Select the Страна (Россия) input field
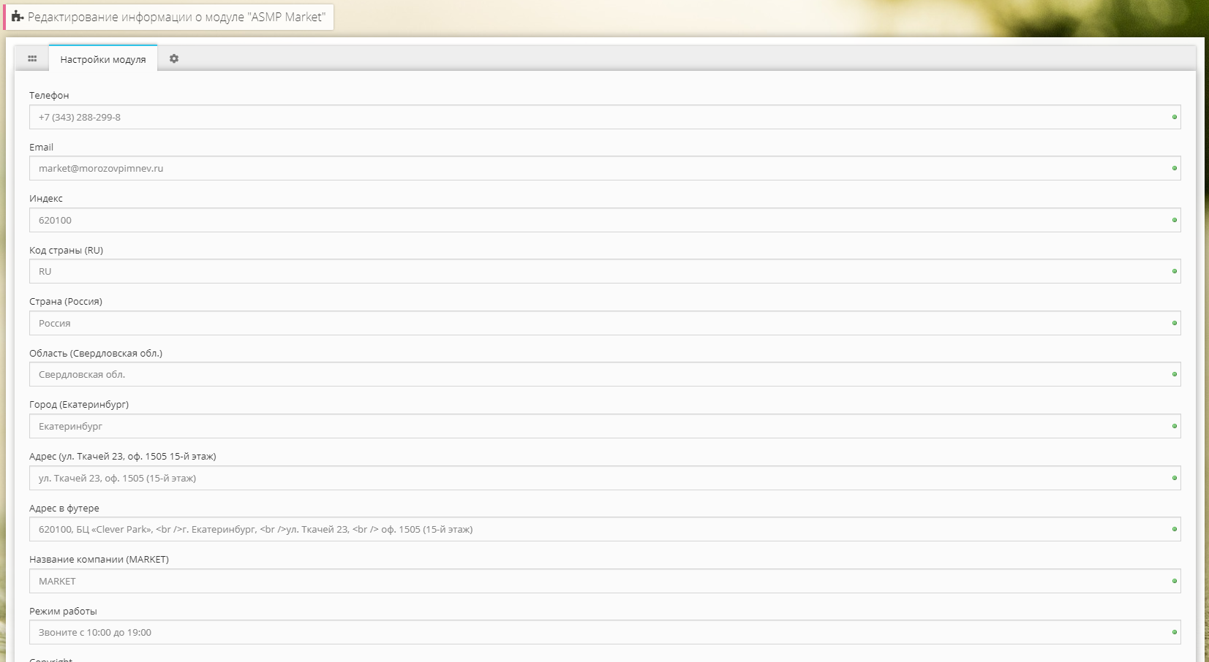Image resolution: width=1209 pixels, height=662 pixels. click(x=605, y=323)
